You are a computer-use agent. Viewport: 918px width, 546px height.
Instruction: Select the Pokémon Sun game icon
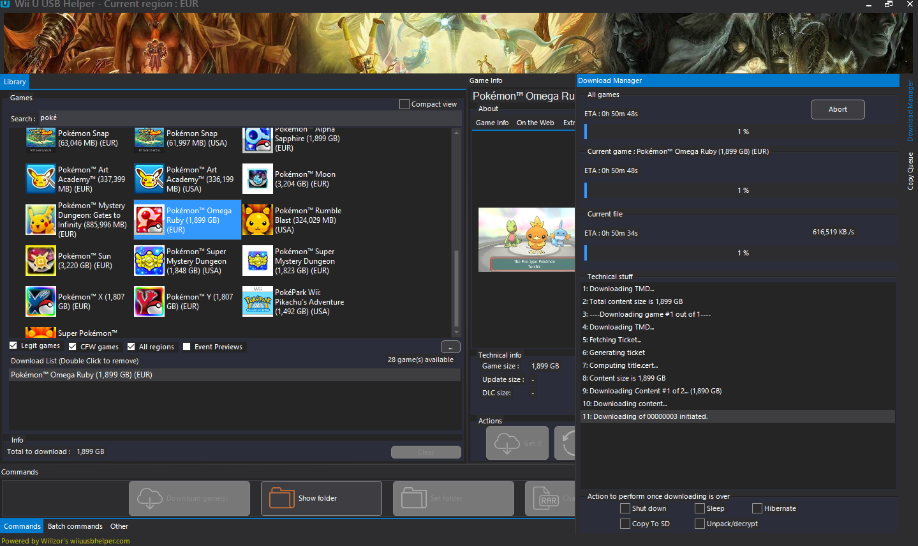coord(41,261)
